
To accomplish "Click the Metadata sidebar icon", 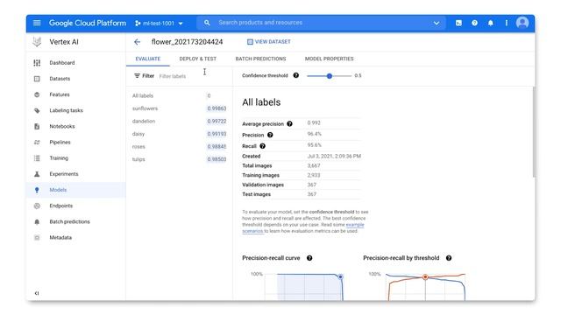I will click(37, 237).
